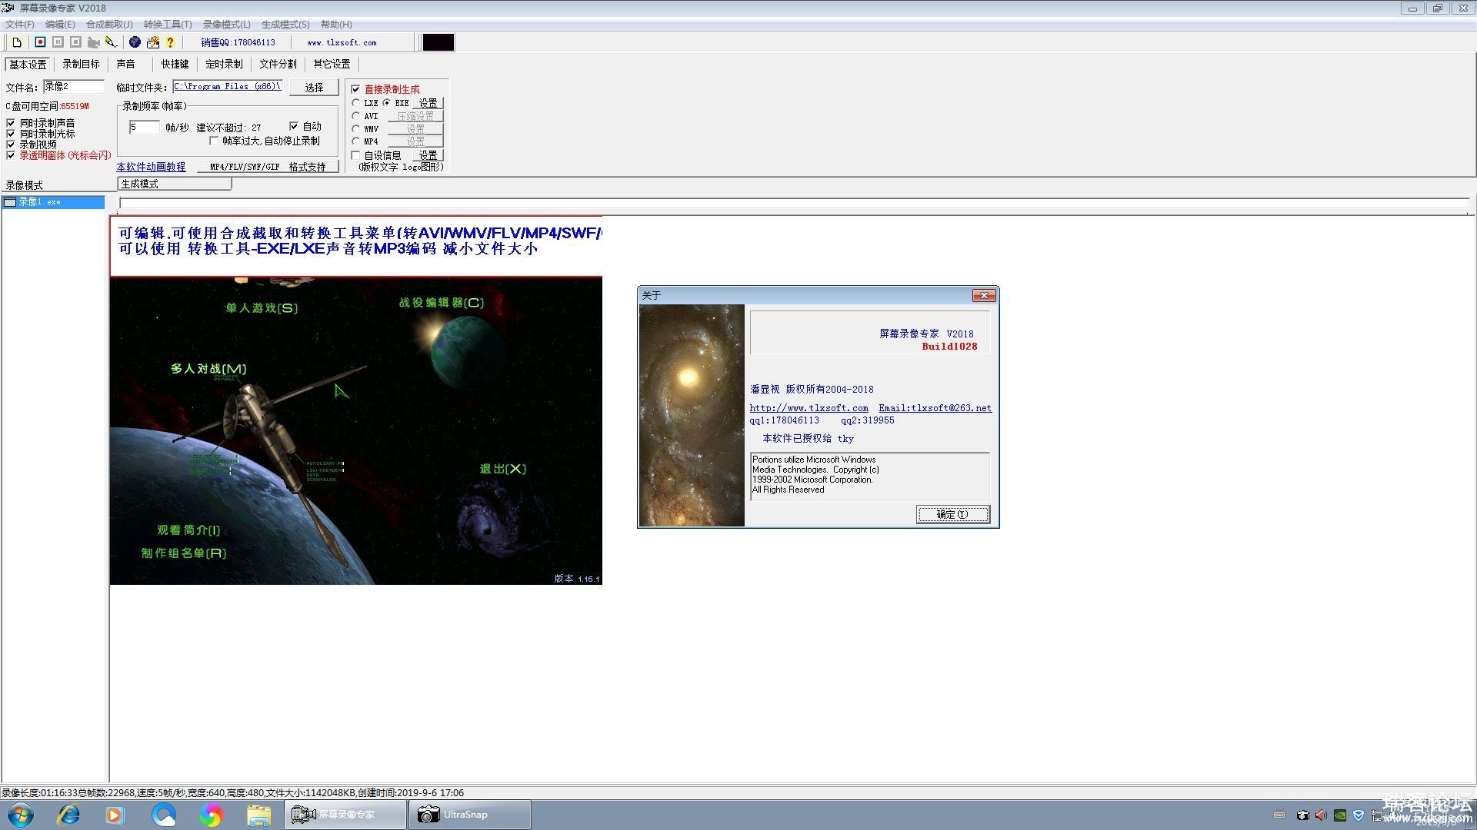Image resolution: width=1477 pixels, height=830 pixels.
Task: Click the www.tlxsoft.com toolbar label
Action: tap(342, 43)
